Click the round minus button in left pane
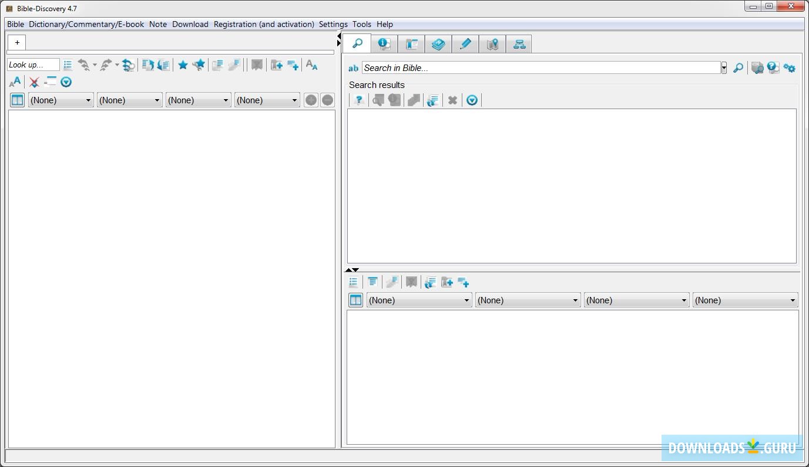The height and width of the screenshot is (467, 809). tap(327, 100)
